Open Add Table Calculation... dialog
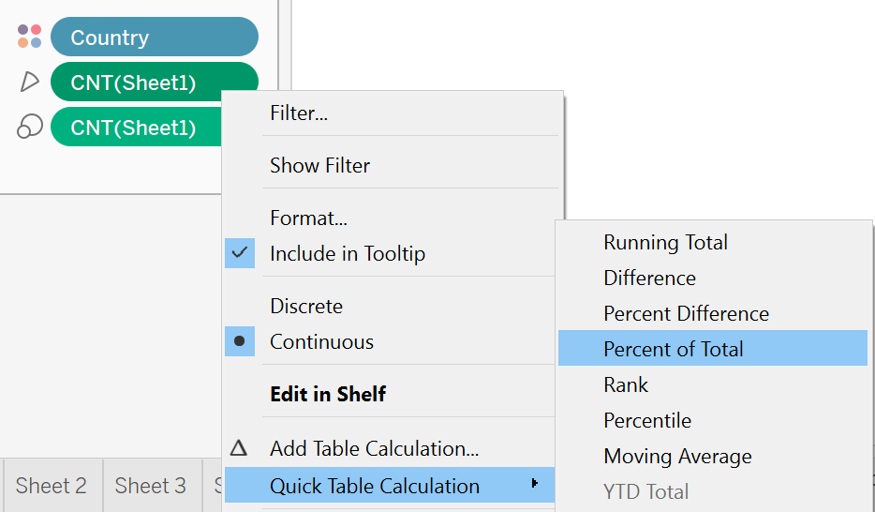This screenshot has height=512, width=875. click(x=374, y=448)
